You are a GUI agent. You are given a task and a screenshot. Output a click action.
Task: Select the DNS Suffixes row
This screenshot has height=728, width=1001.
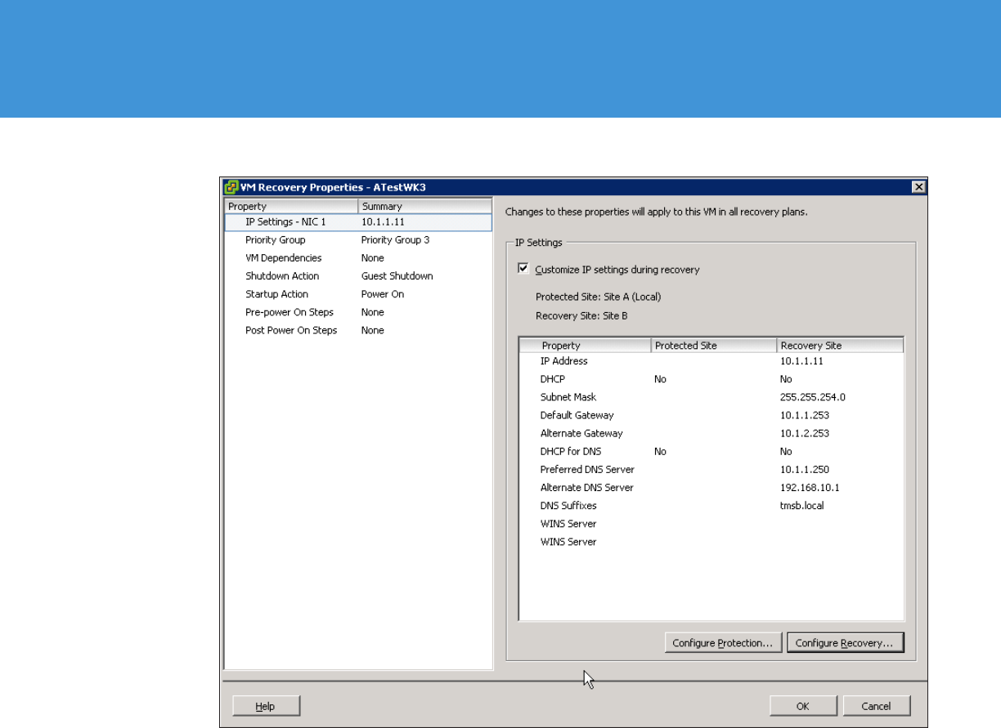click(711, 506)
